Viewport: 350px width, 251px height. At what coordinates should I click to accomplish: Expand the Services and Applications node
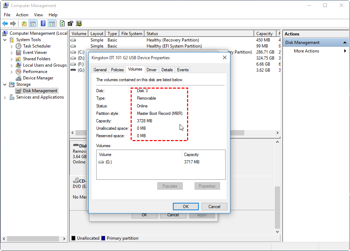tap(5, 97)
